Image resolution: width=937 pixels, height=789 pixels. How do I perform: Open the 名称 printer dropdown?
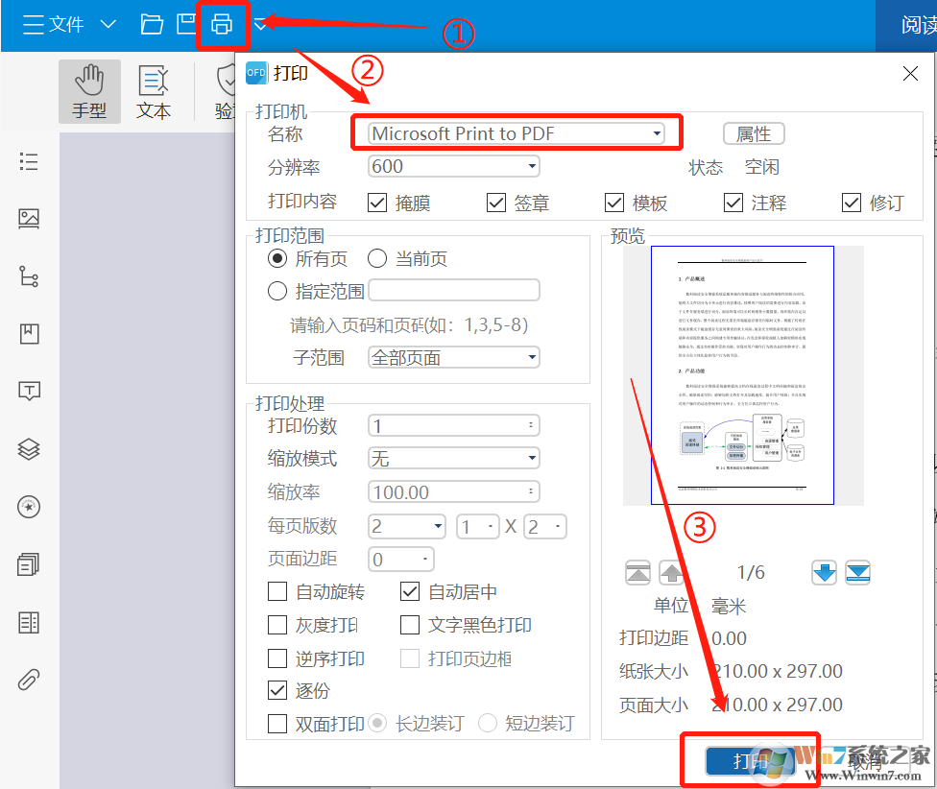pos(517,131)
